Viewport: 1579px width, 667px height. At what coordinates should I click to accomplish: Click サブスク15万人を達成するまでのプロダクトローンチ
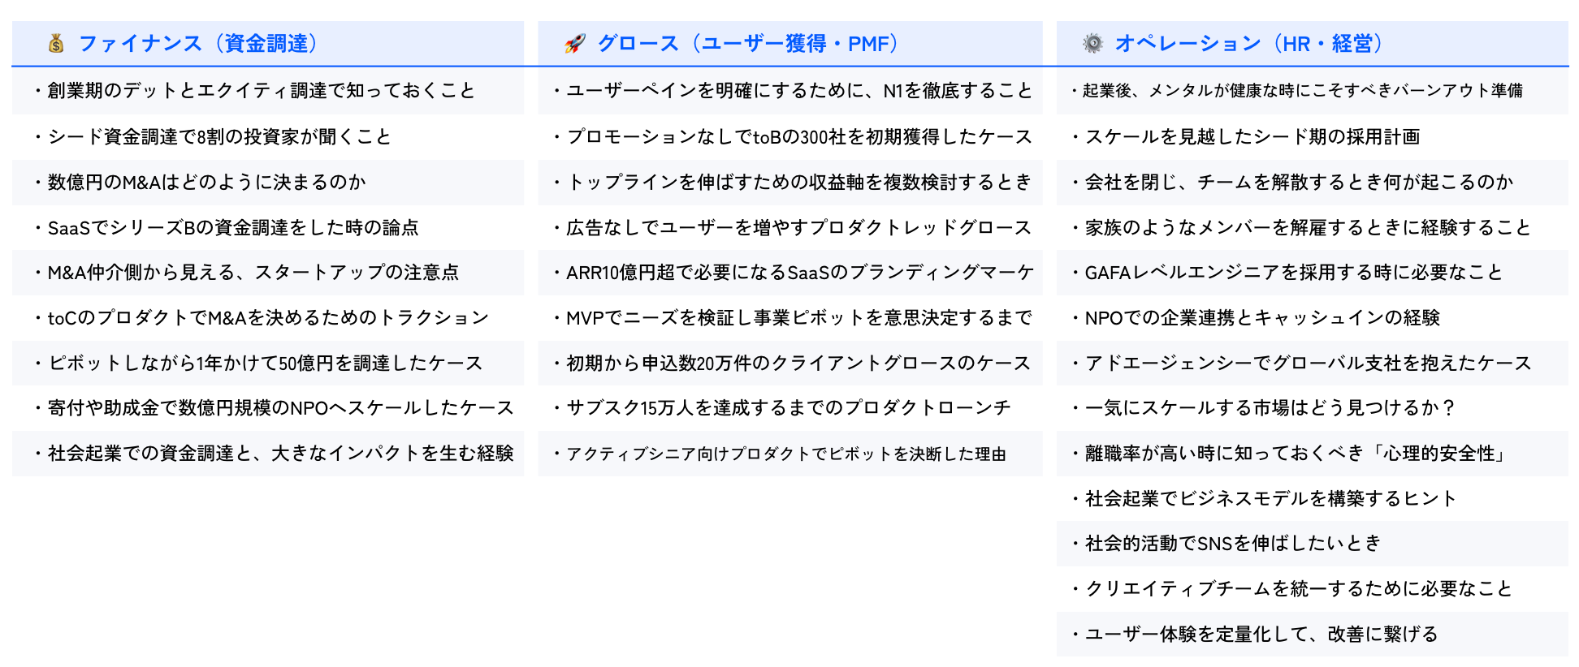click(790, 407)
